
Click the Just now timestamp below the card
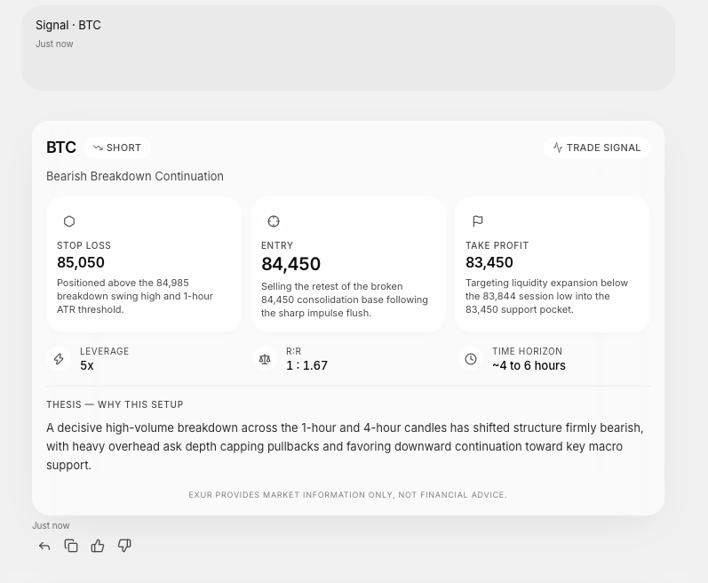51,525
